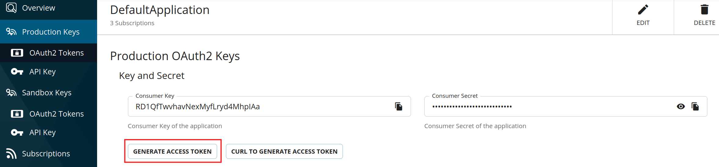Click the Overview magnifier icon

pyautogui.click(x=11, y=8)
